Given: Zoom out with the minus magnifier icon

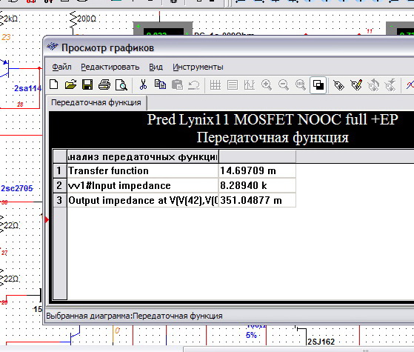Looking at the screenshot, I should (284, 84).
